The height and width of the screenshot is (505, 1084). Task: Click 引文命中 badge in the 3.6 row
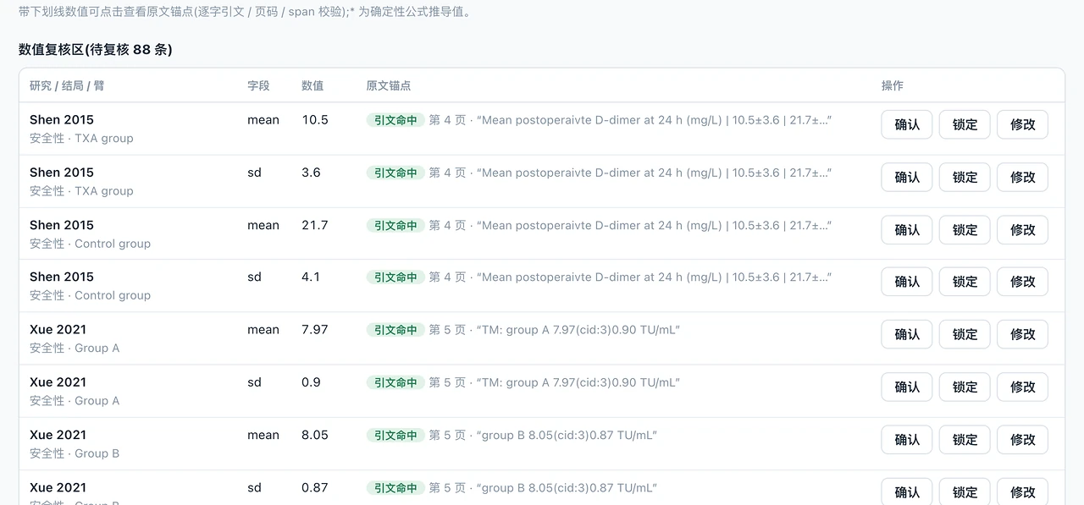[395, 173]
